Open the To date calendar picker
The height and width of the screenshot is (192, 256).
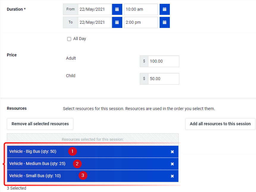(x=117, y=22)
